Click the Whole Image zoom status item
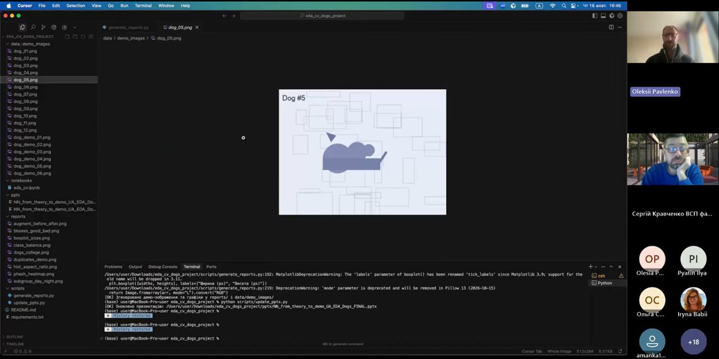This screenshot has height=359, width=719. click(558, 351)
